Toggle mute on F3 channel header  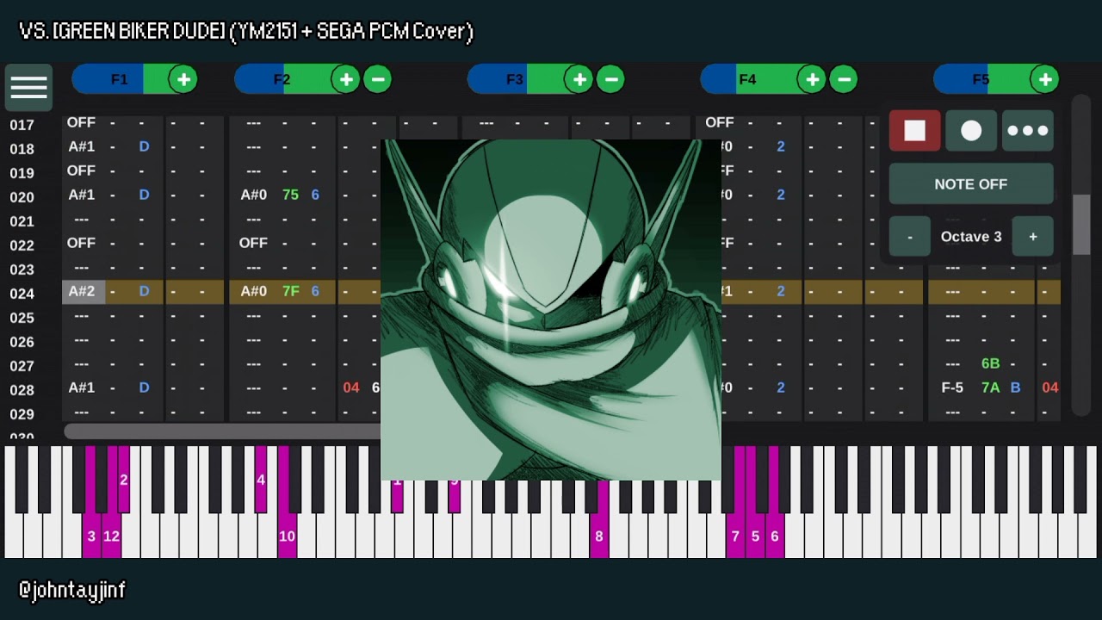515,80
